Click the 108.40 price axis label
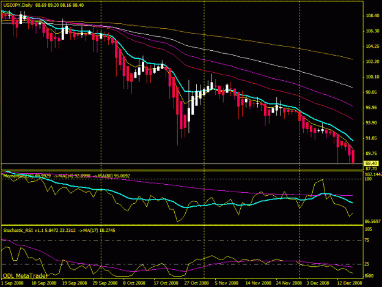The height and width of the screenshot is (287, 382). click(x=372, y=16)
